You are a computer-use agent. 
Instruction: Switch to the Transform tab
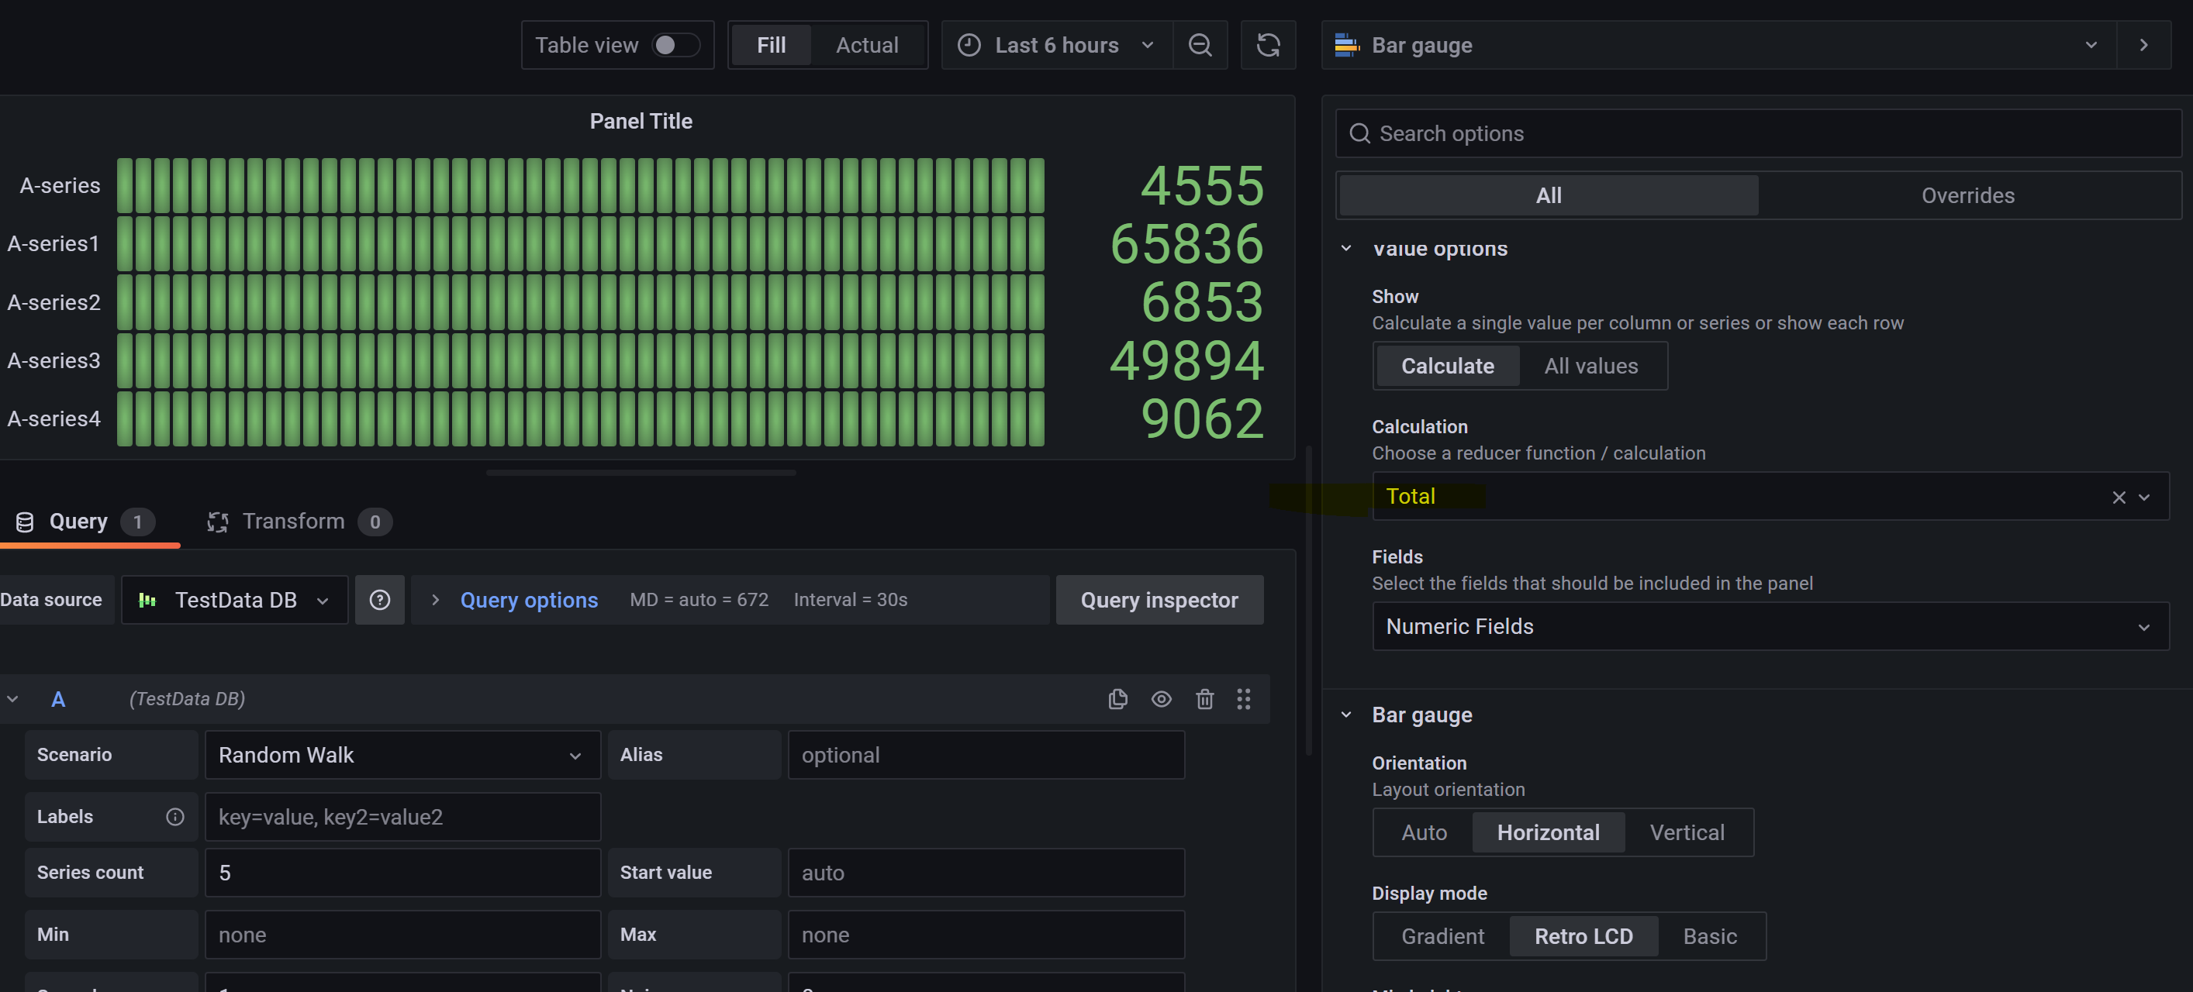(x=293, y=521)
